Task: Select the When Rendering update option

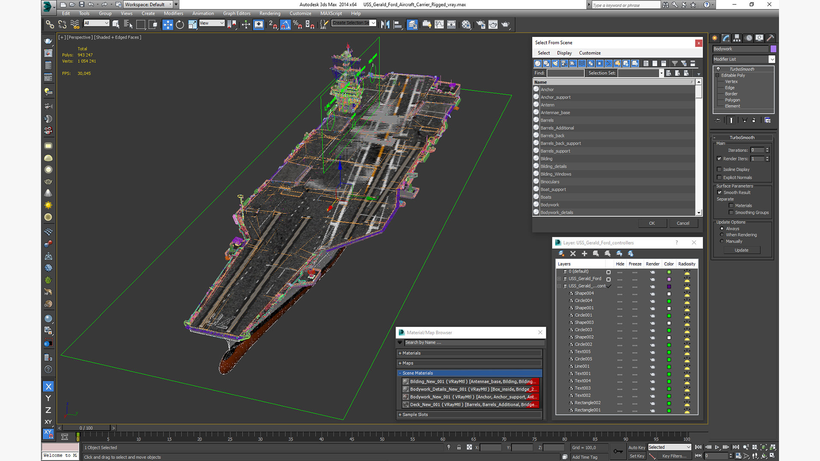Action: 722,235
